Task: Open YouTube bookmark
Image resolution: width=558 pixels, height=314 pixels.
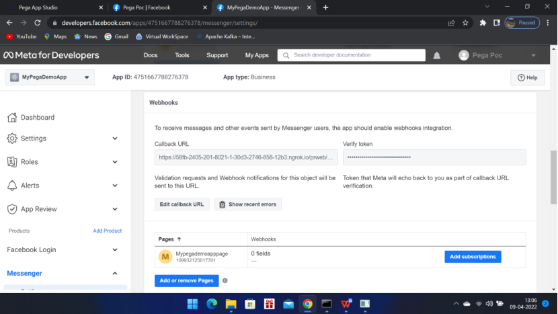Action: click(x=22, y=37)
